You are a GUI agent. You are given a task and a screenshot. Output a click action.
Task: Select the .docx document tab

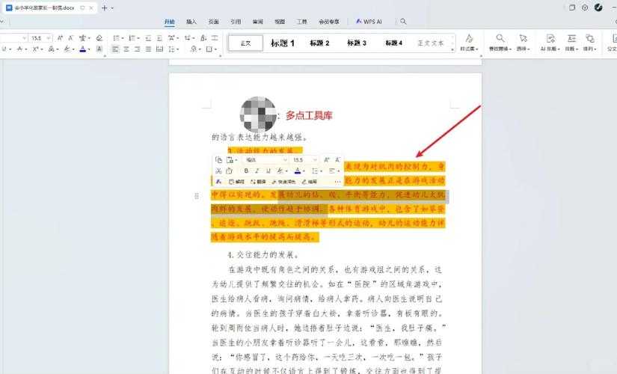pos(49,8)
